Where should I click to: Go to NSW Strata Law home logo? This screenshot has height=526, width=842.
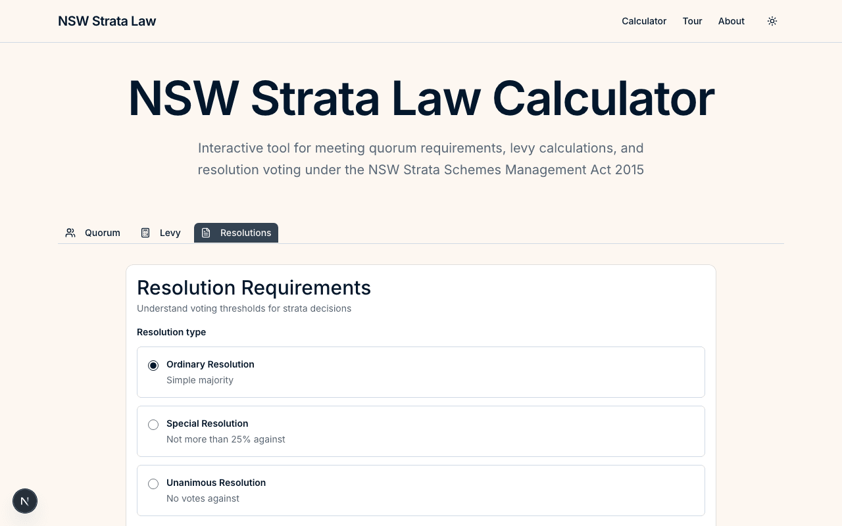[107, 21]
